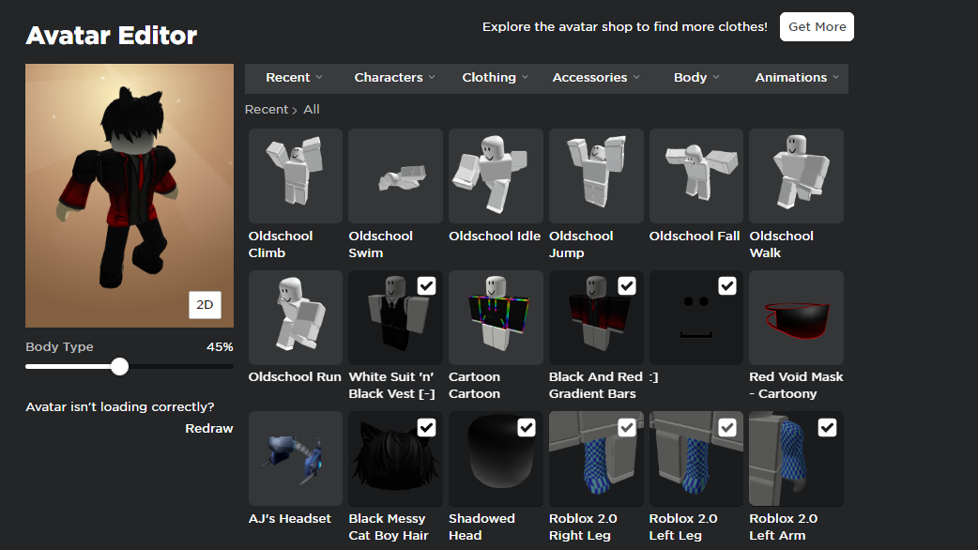Equip the Red Void Mask accessory
Viewport: 978px width, 550px height.
pos(797,317)
